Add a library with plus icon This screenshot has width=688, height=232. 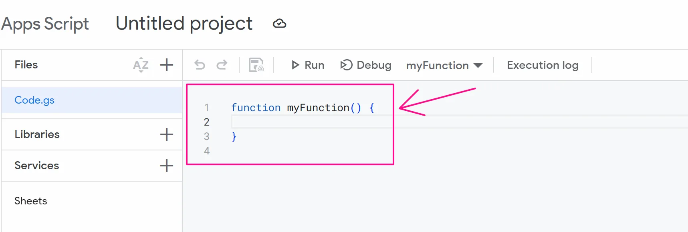click(167, 134)
